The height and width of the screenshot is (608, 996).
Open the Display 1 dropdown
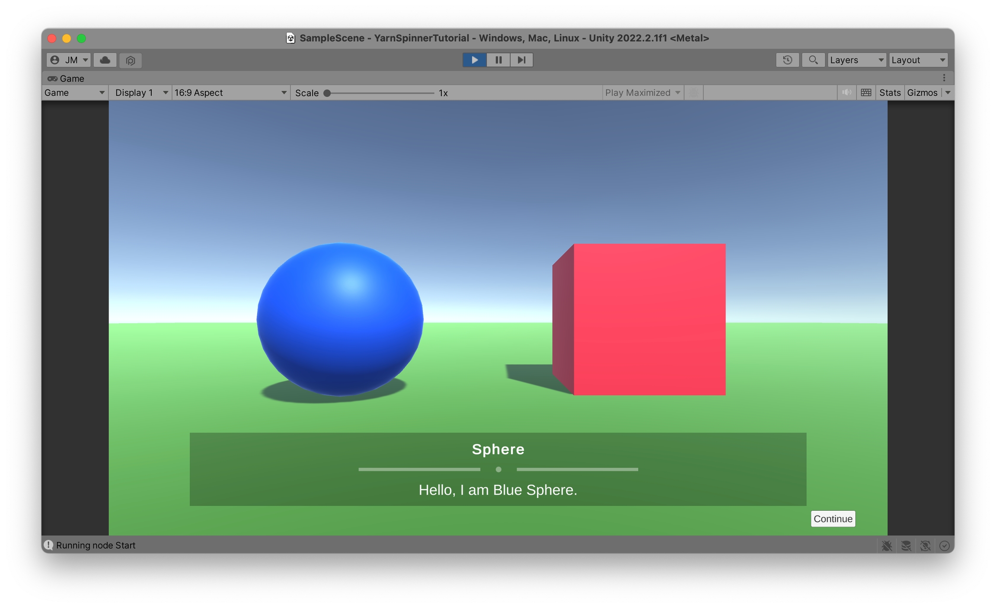point(140,92)
